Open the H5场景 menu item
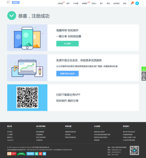 [76, 3]
